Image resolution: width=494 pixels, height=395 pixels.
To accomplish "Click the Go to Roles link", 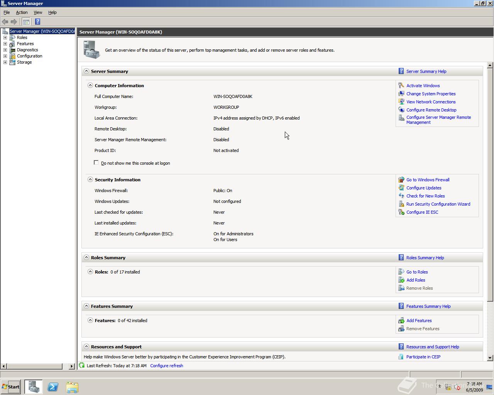I will point(417,272).
